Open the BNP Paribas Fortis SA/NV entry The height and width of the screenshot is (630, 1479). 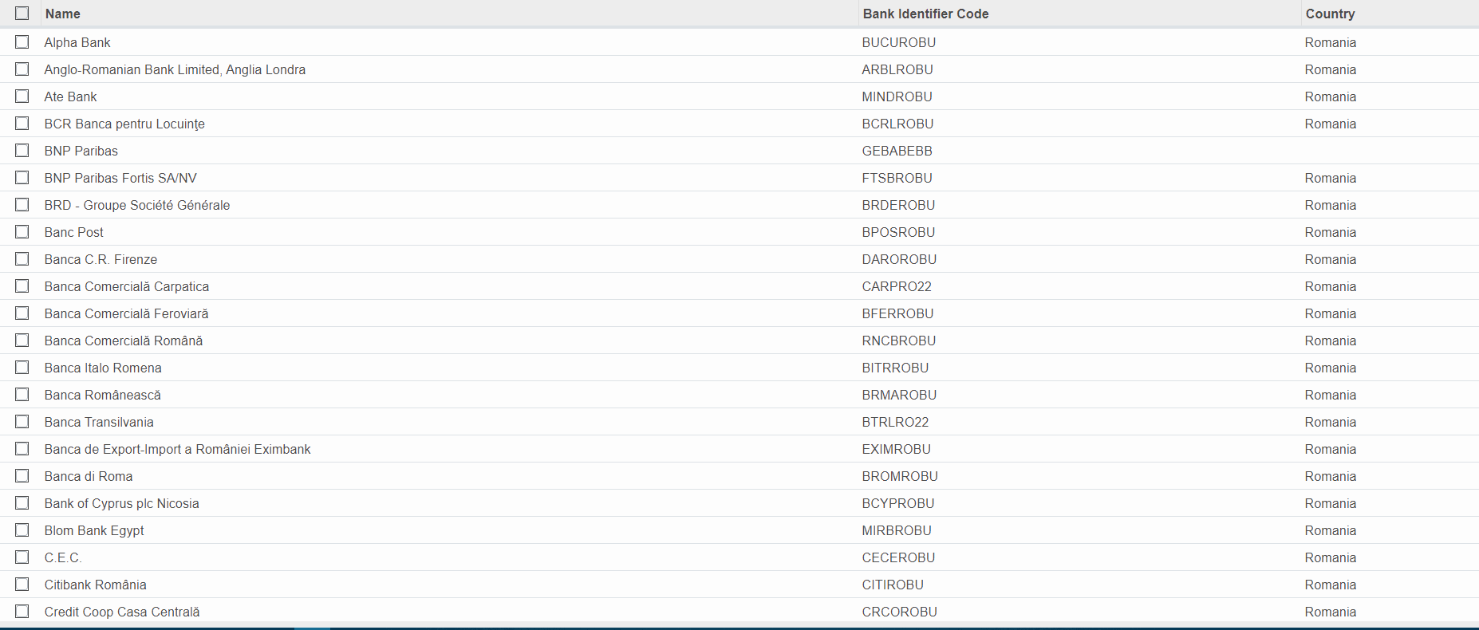[x=120, y=178]
